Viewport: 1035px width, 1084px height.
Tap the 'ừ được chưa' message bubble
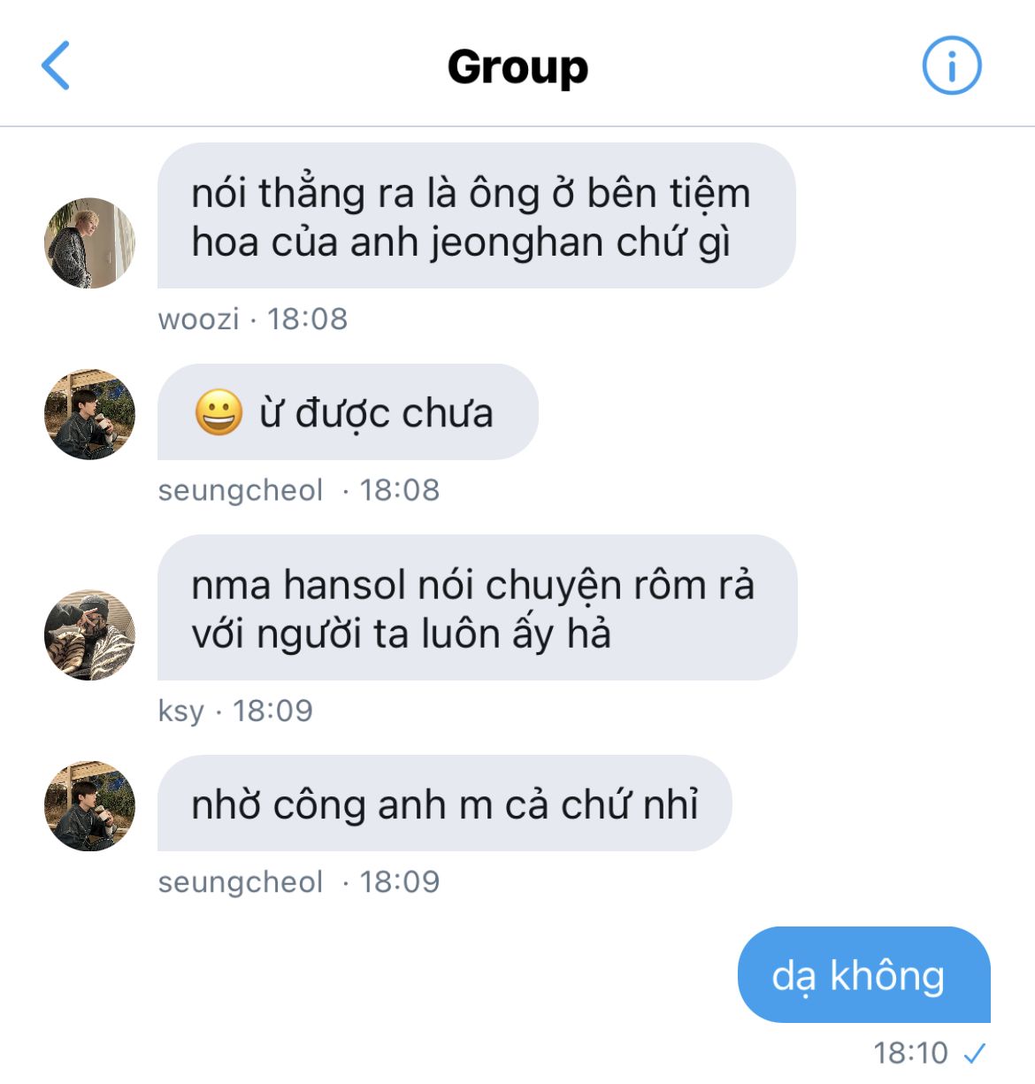(x=348, y=411)
